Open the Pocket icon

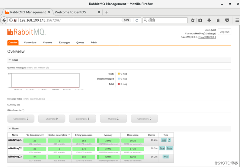coord(227,20)
